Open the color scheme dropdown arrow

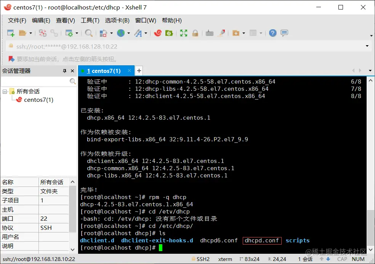(111, 33)
